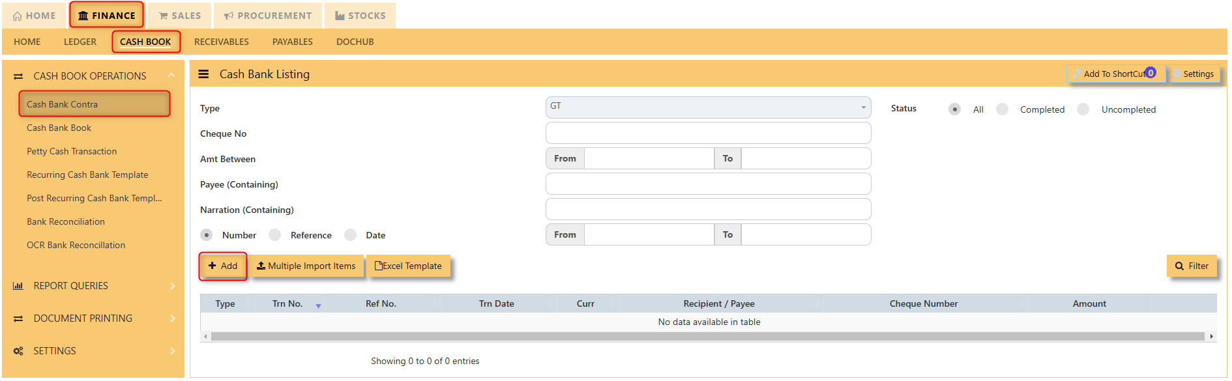
Task: Collapse the Cash Book Operations section
Action: pyautogui.click(x=171, y=76)
